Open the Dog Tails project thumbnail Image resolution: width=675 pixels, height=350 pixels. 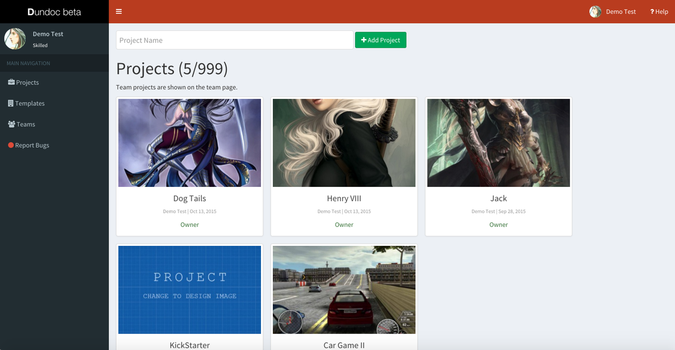[x=190, y=143]
